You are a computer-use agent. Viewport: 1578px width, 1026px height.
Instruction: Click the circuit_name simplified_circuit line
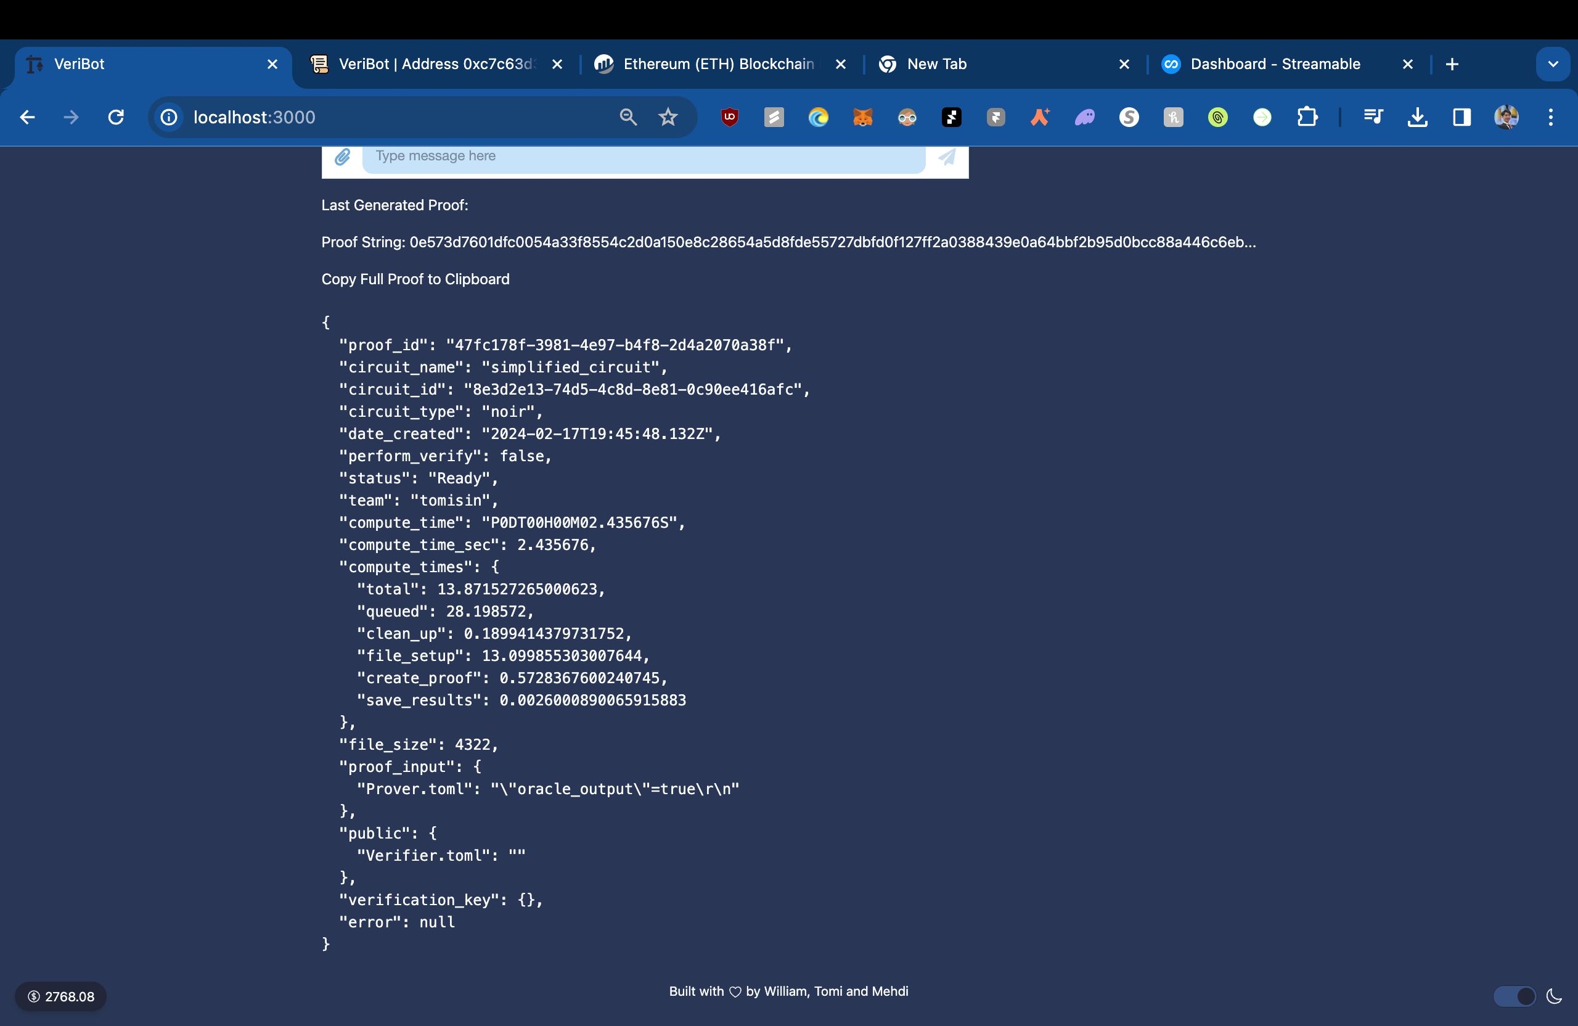[x=503, y=367]
